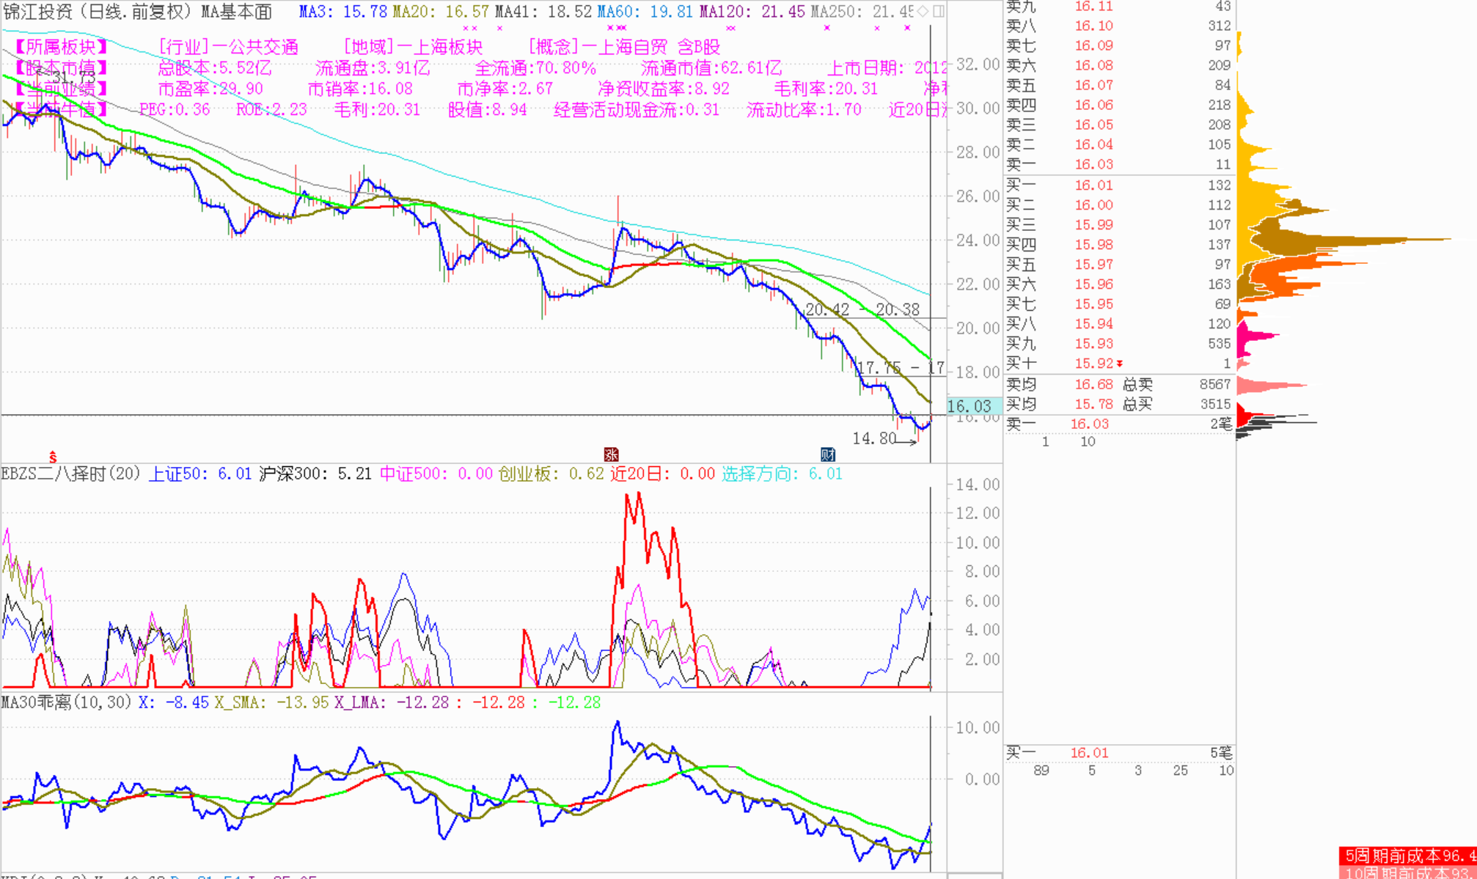Image resolution: width=1477 pixels, height=879 pixels.
Task: Click the 经营活动现金流:0.31 value
Action: tap(637, 110)
